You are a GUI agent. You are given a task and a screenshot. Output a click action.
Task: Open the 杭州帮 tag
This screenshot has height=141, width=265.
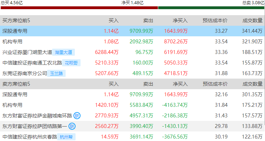(x=66, y=137)
